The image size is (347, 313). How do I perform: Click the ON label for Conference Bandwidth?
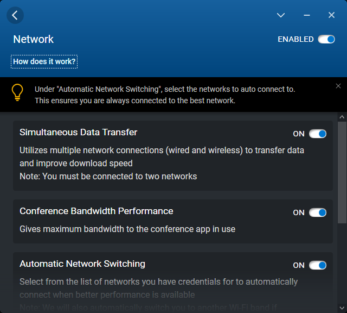[299, 212]
